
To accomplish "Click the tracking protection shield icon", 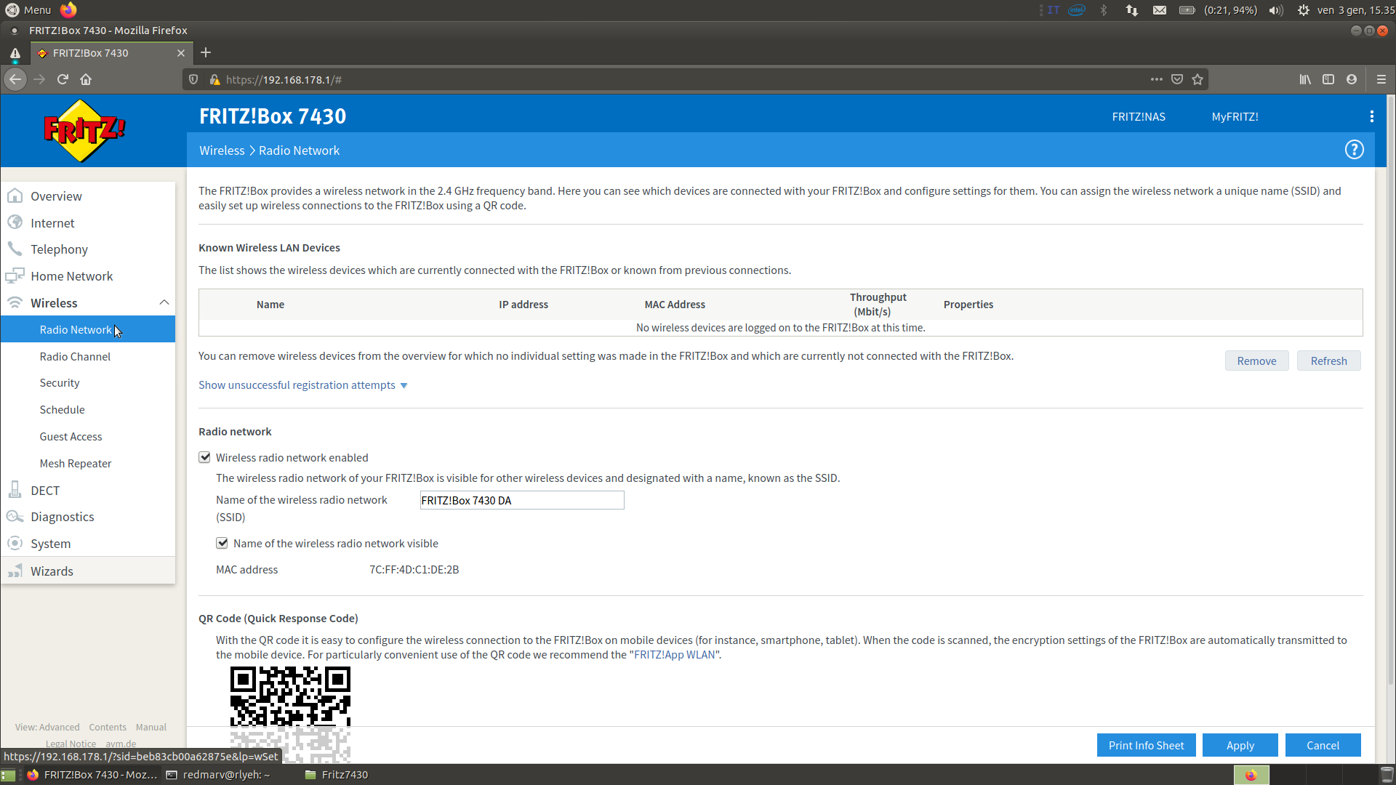I will click(193, 79).
